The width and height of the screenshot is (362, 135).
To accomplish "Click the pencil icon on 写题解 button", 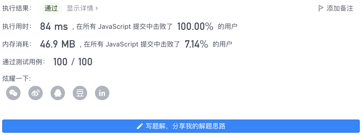I will click(140, 126).
